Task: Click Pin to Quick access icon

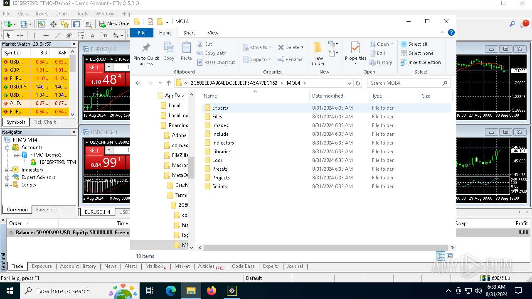Action: tap(146, 47)
